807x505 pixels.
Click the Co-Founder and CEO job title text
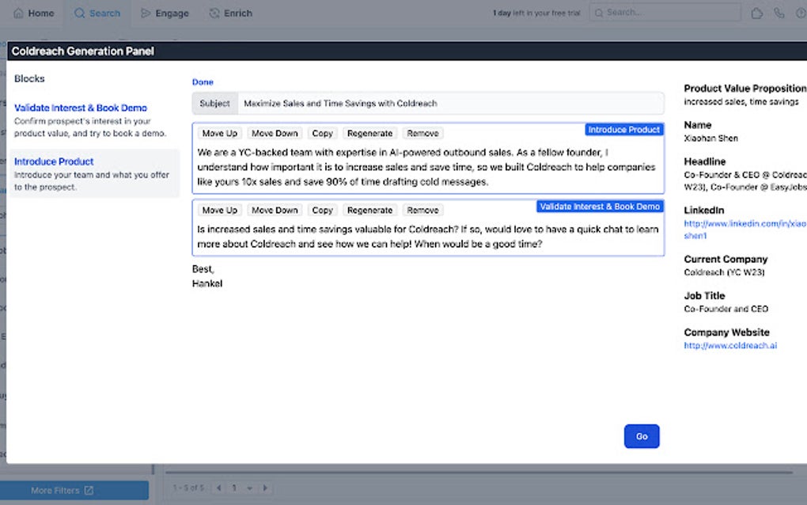(726, 309)
